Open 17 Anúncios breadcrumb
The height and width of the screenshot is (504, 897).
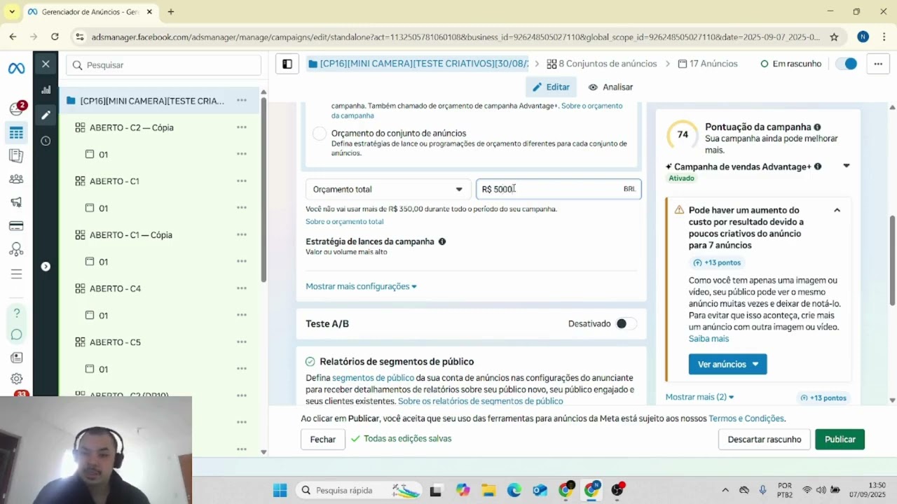[x=708, y=64]
